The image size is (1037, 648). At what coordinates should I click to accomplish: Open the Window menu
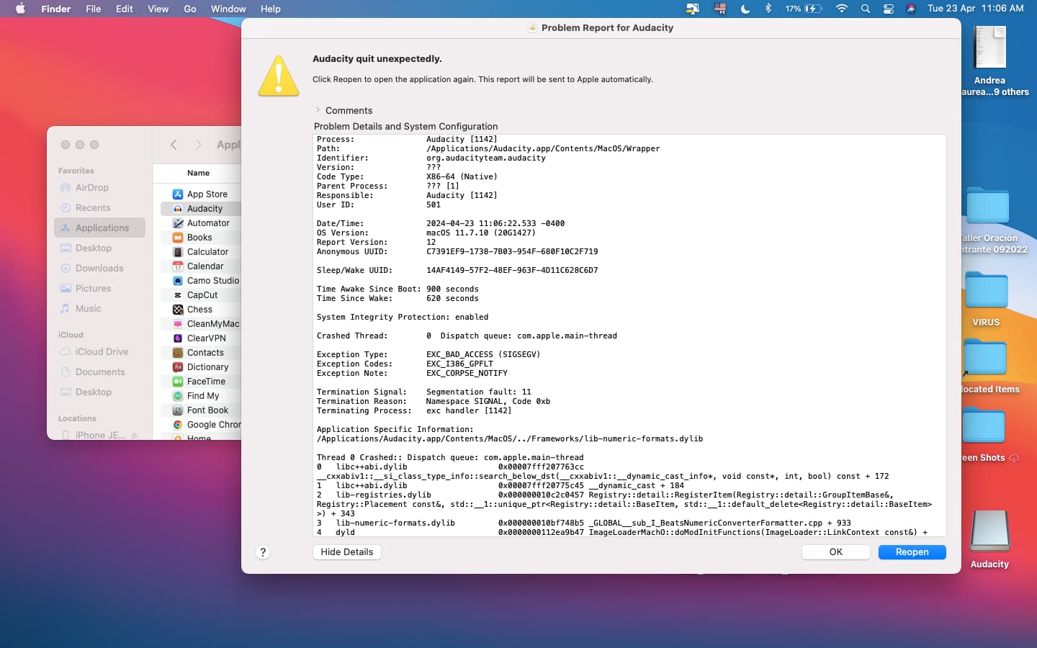228,9
